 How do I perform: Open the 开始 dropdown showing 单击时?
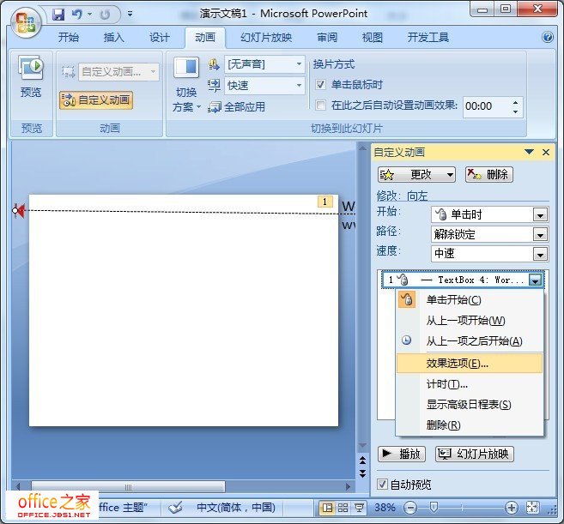[x=489, y=214]
